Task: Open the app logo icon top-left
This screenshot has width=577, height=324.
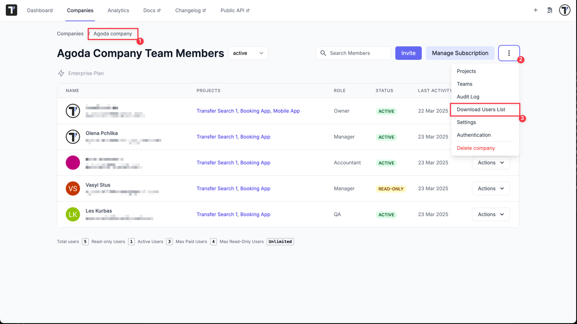Action: pyautogui.click(x=11, y=10)
